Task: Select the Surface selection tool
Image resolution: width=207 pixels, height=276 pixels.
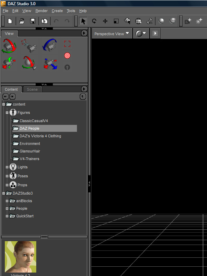Action: click(127, 21)
